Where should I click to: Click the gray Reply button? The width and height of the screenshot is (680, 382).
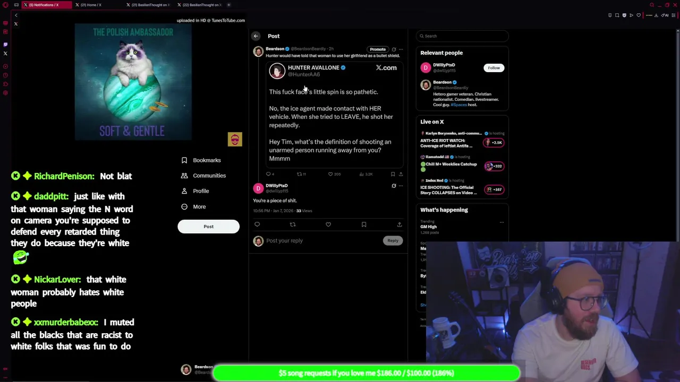pos(393,241)
